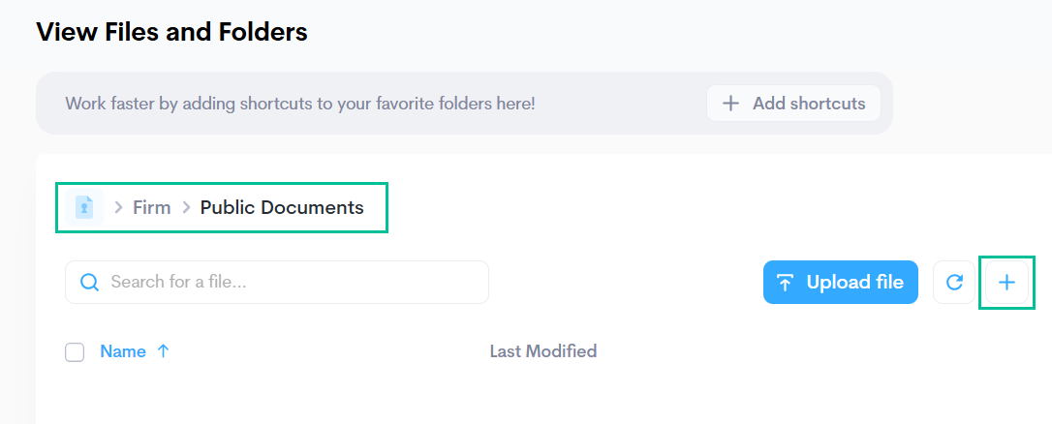Viewport: 1052px width, 424px height.
Task: Click the Work faster shortcuts hint text
Action: point(299,104)
